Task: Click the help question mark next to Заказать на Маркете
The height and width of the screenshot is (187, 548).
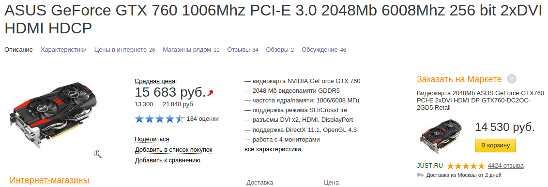Action: click(x=512, y=79)
